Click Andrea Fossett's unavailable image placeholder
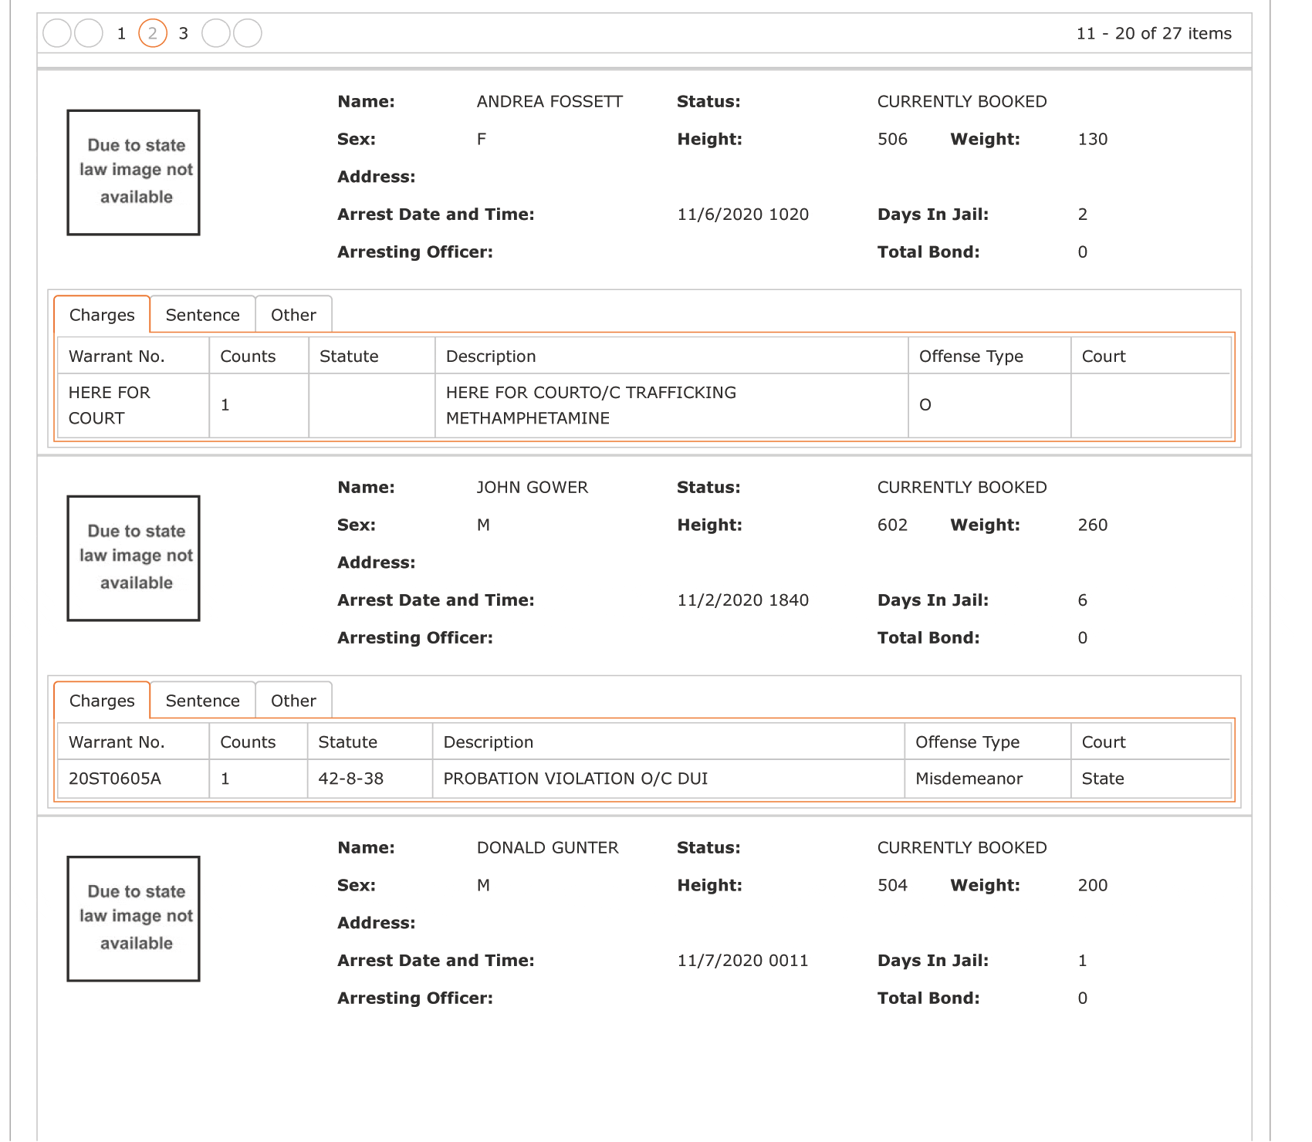The image size is (1312, 1142). (134, 172)
